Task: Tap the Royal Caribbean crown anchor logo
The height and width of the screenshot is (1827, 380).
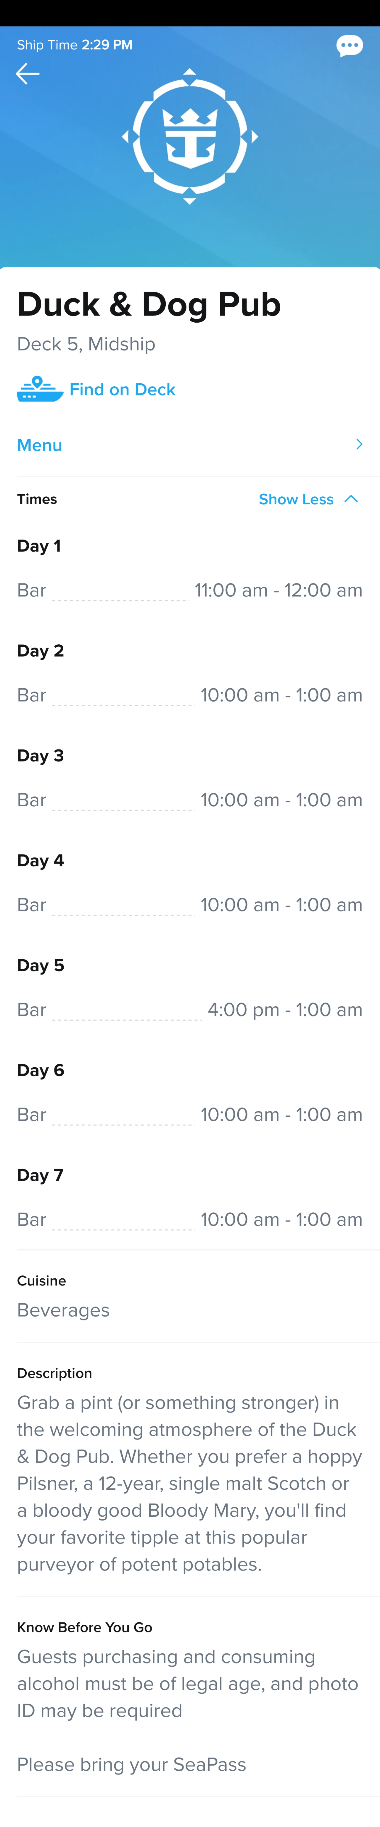Action: (x=190, y=136)
